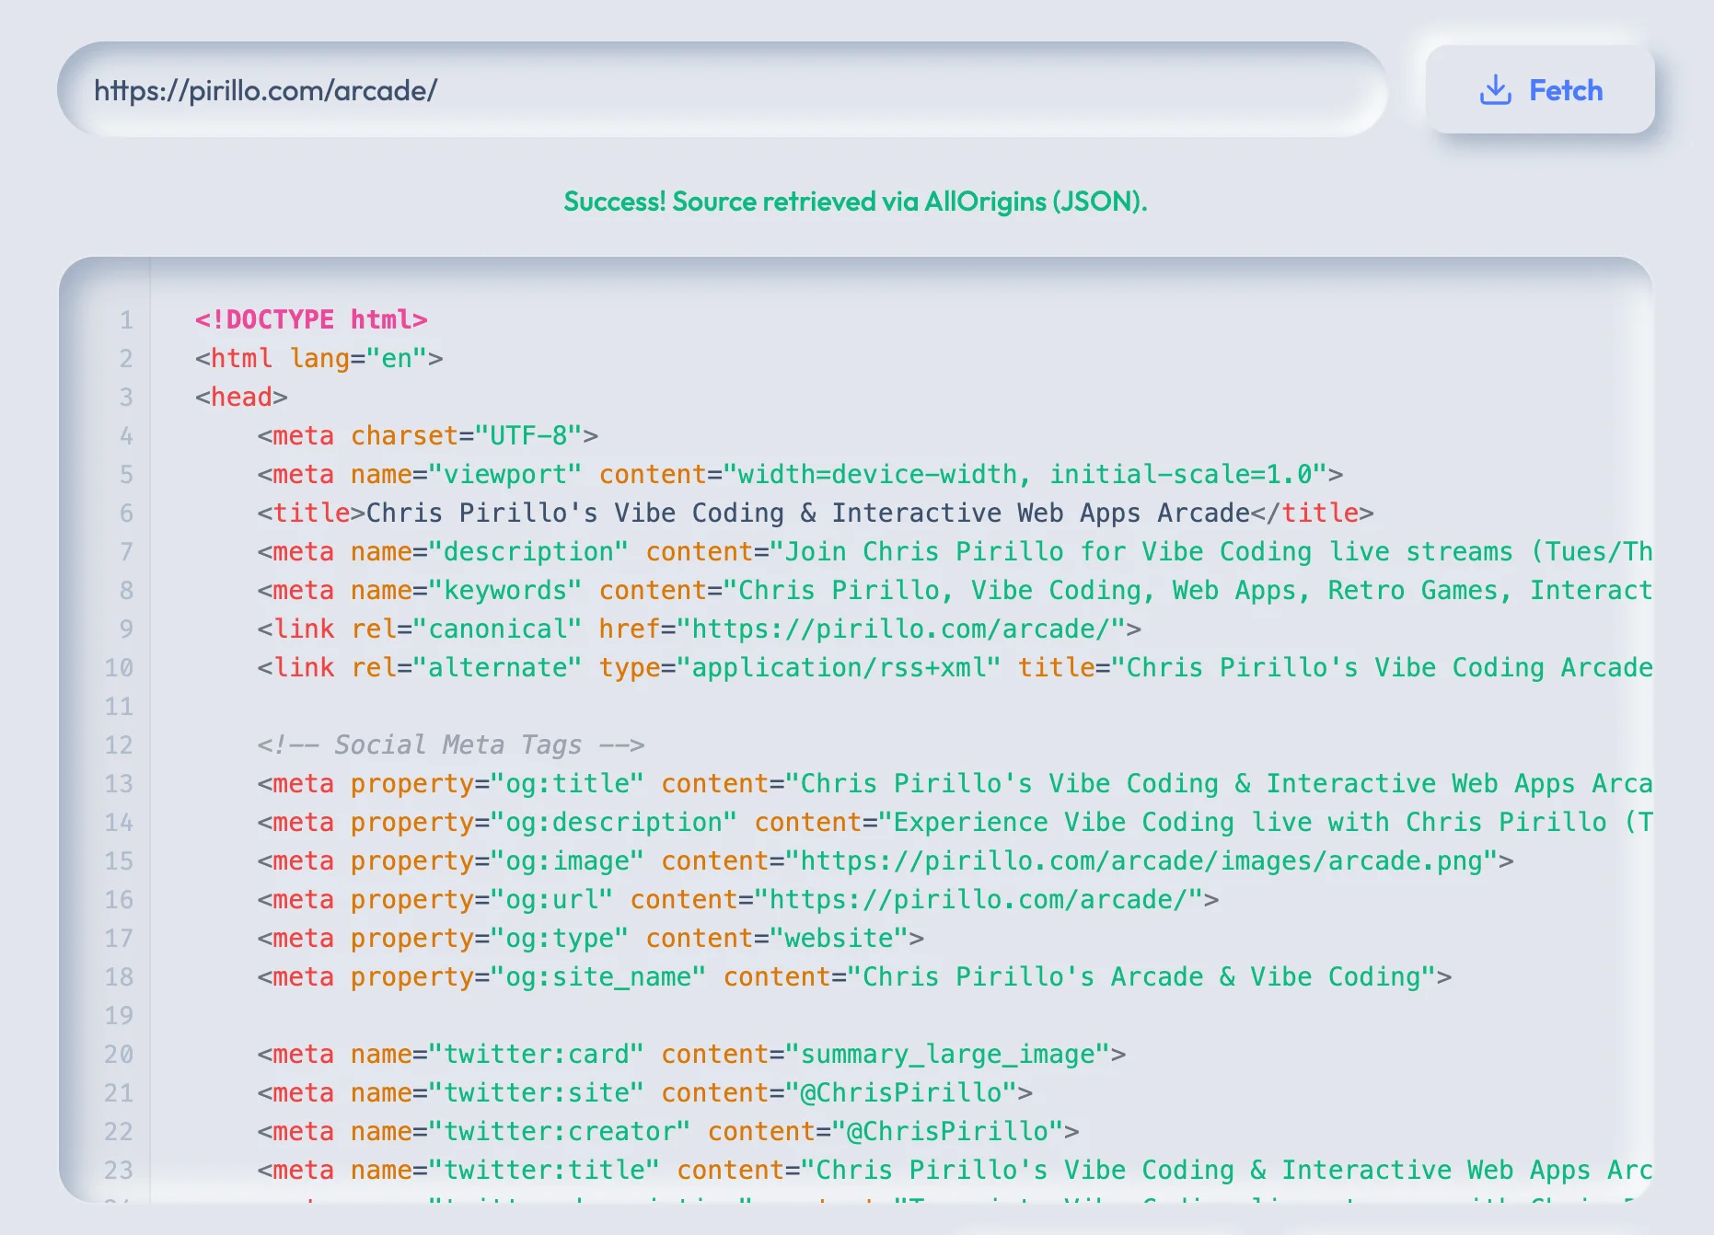Click the meta charset UTF-8 line

[x=426, y=435]
